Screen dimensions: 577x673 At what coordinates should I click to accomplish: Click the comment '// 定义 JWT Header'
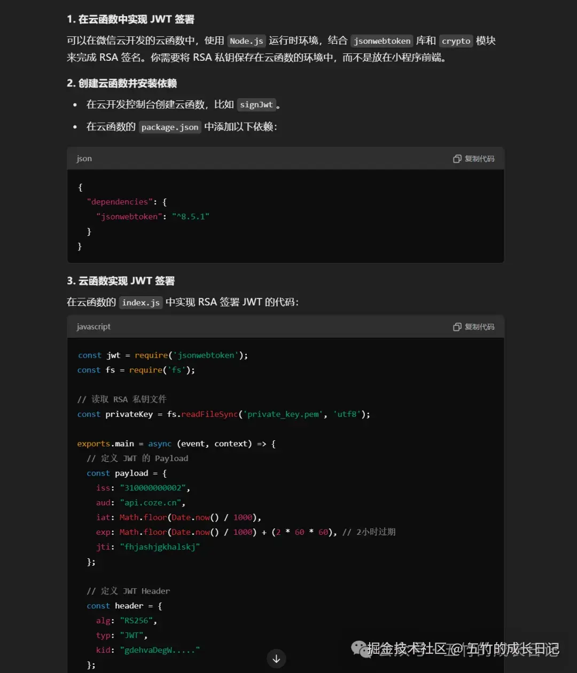(x=128, y=591)
